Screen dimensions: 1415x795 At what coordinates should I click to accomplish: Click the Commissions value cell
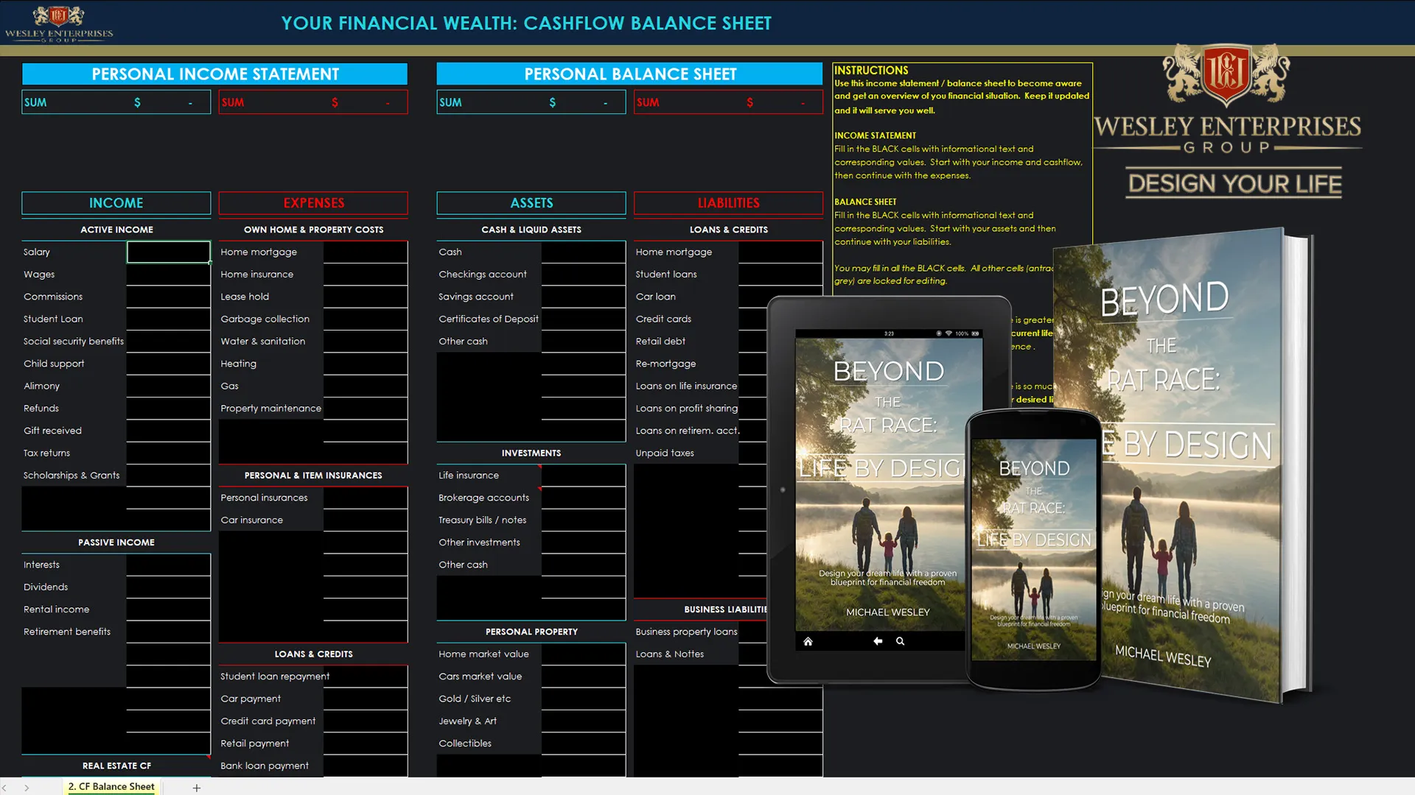tap(169, 297)
